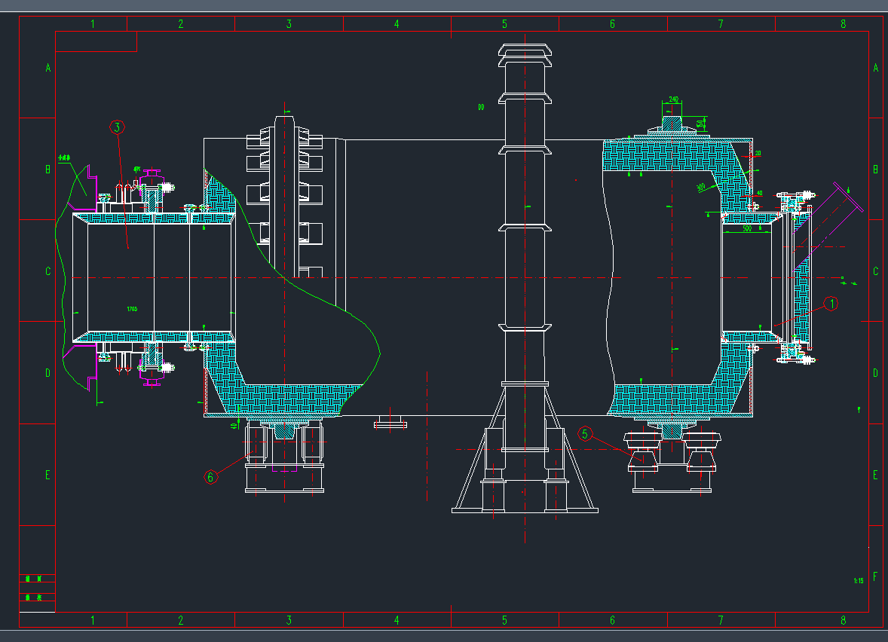
Task: Select the 1700 text on the left drum
Action: (x=131, y=309)
